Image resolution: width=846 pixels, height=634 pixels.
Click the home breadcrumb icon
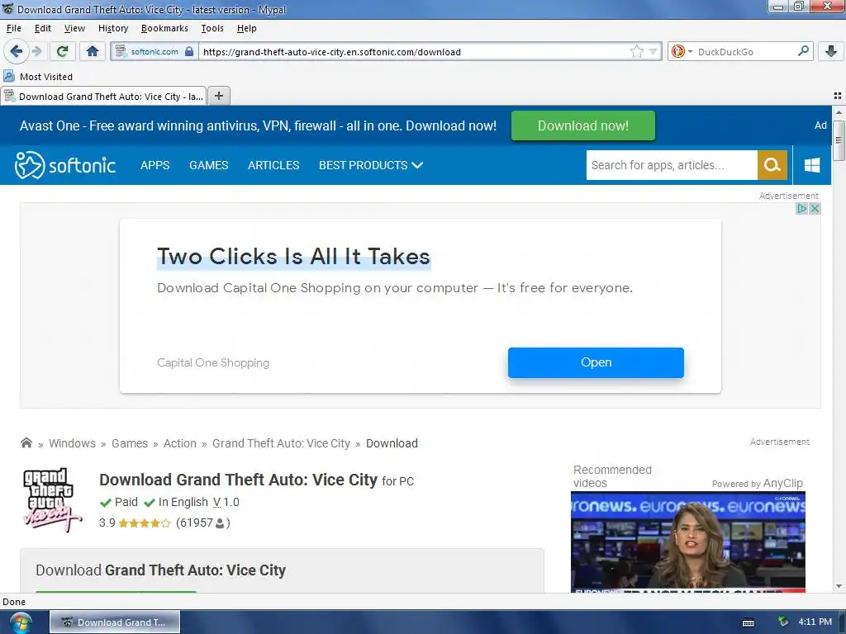(26, 442)
